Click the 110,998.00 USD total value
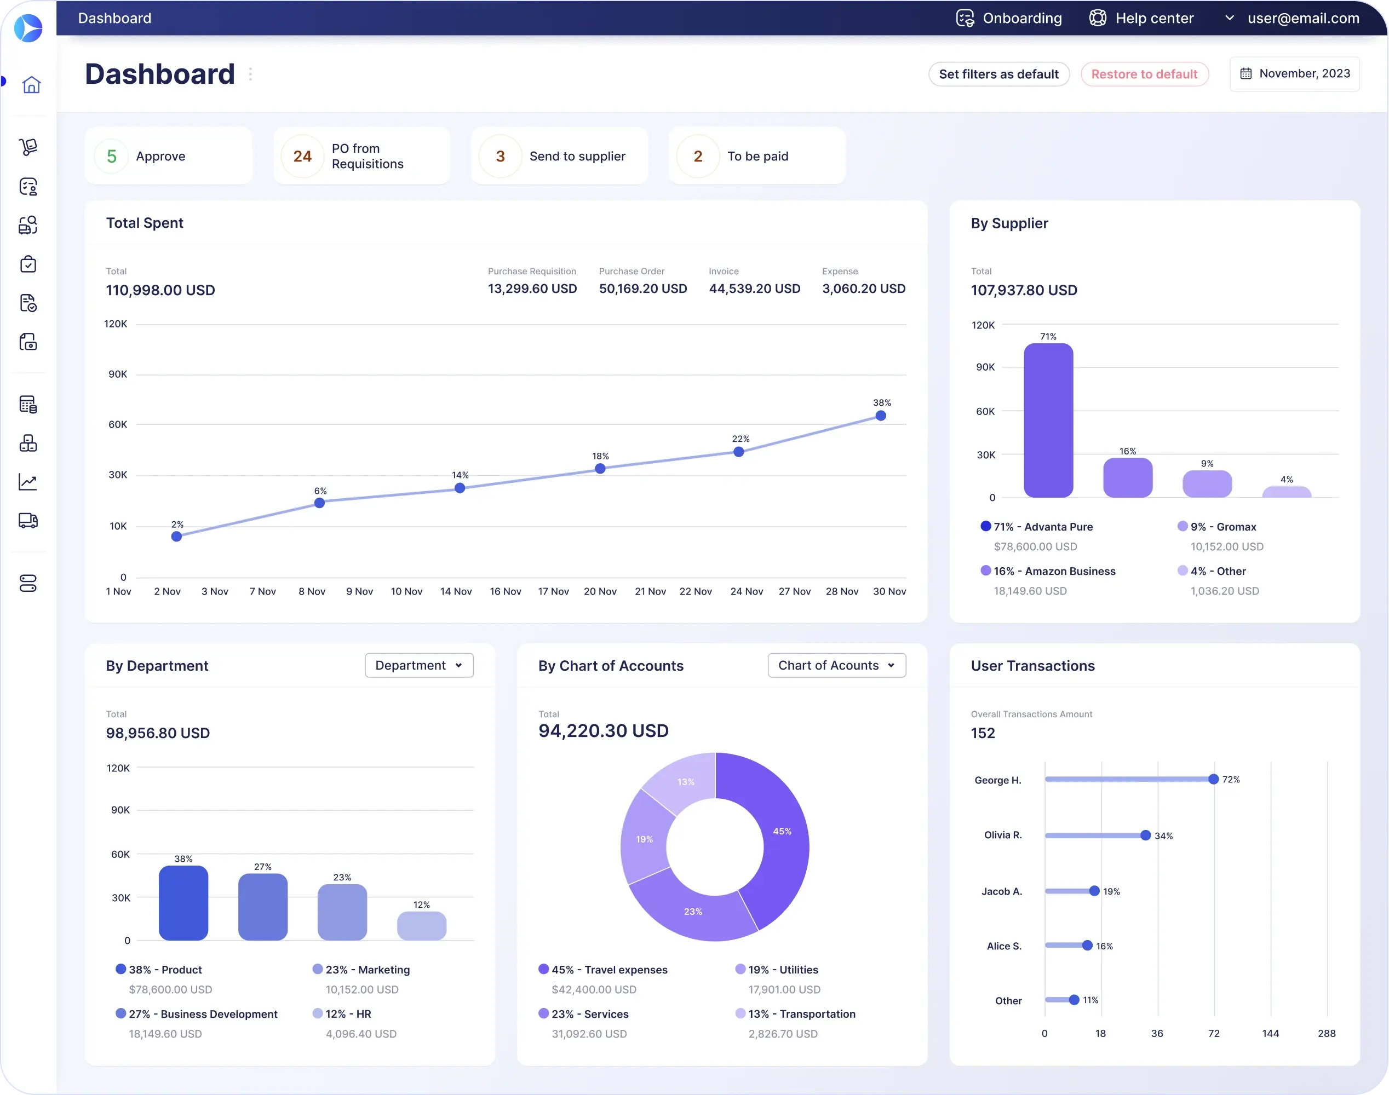Viewport: 1389px width, 1095px height. tap(160, 290)
